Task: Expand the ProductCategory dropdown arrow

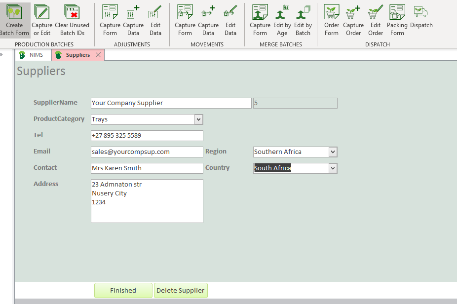Action: [x=198, y=119]
